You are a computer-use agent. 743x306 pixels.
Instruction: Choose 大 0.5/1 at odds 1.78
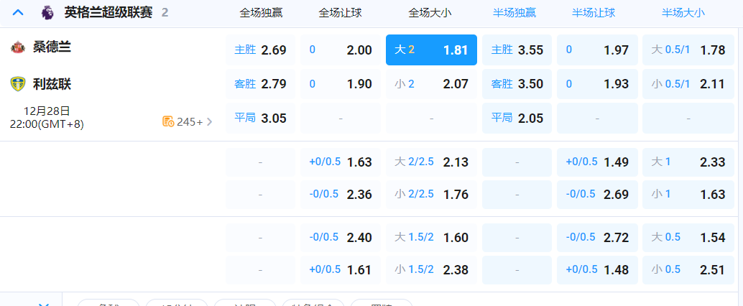tap(688, 50)
